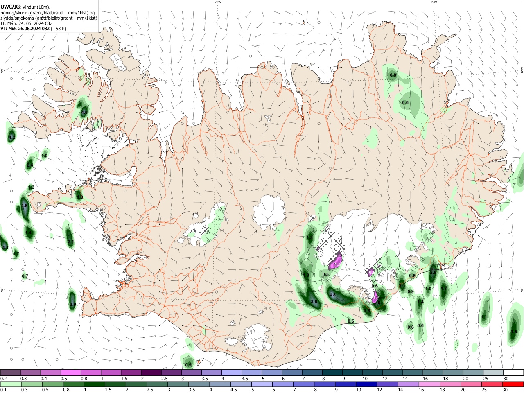Click the 2.1 precipitation value in Faxaflói bay
Viewport: 524px width, 393px height.
point(70,242)
